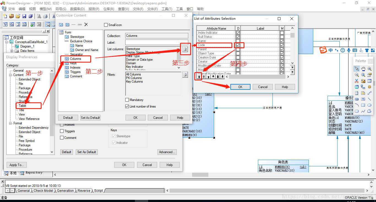Click the Sogou emoji smiley icon
Viewport: 376px width, 202px height.
coord(343,50)
